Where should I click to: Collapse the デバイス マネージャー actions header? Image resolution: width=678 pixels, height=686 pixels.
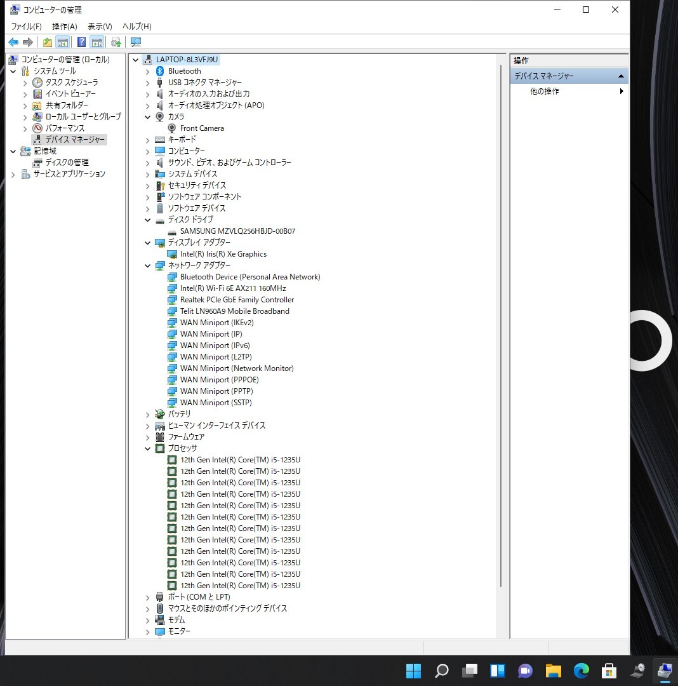pos(621,76)
